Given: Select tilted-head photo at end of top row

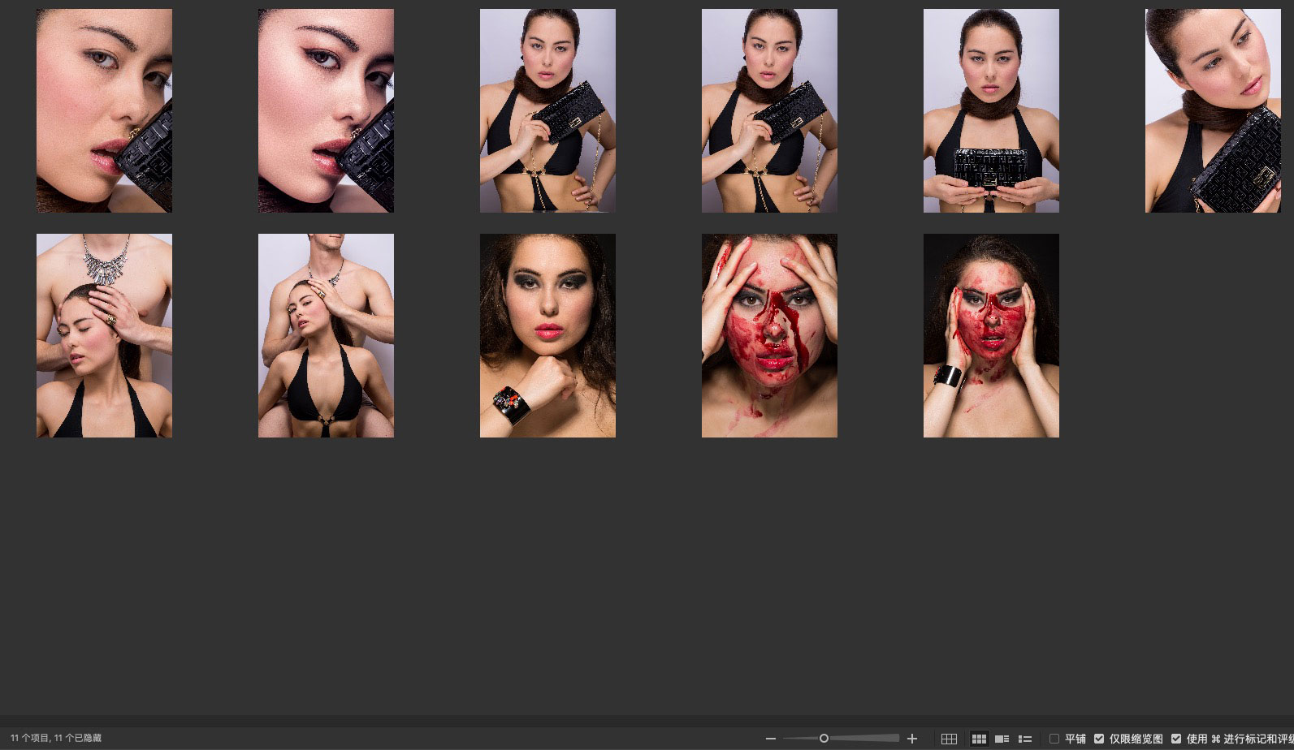Looking at the screenshot, I should click(x=1212, y=110).
